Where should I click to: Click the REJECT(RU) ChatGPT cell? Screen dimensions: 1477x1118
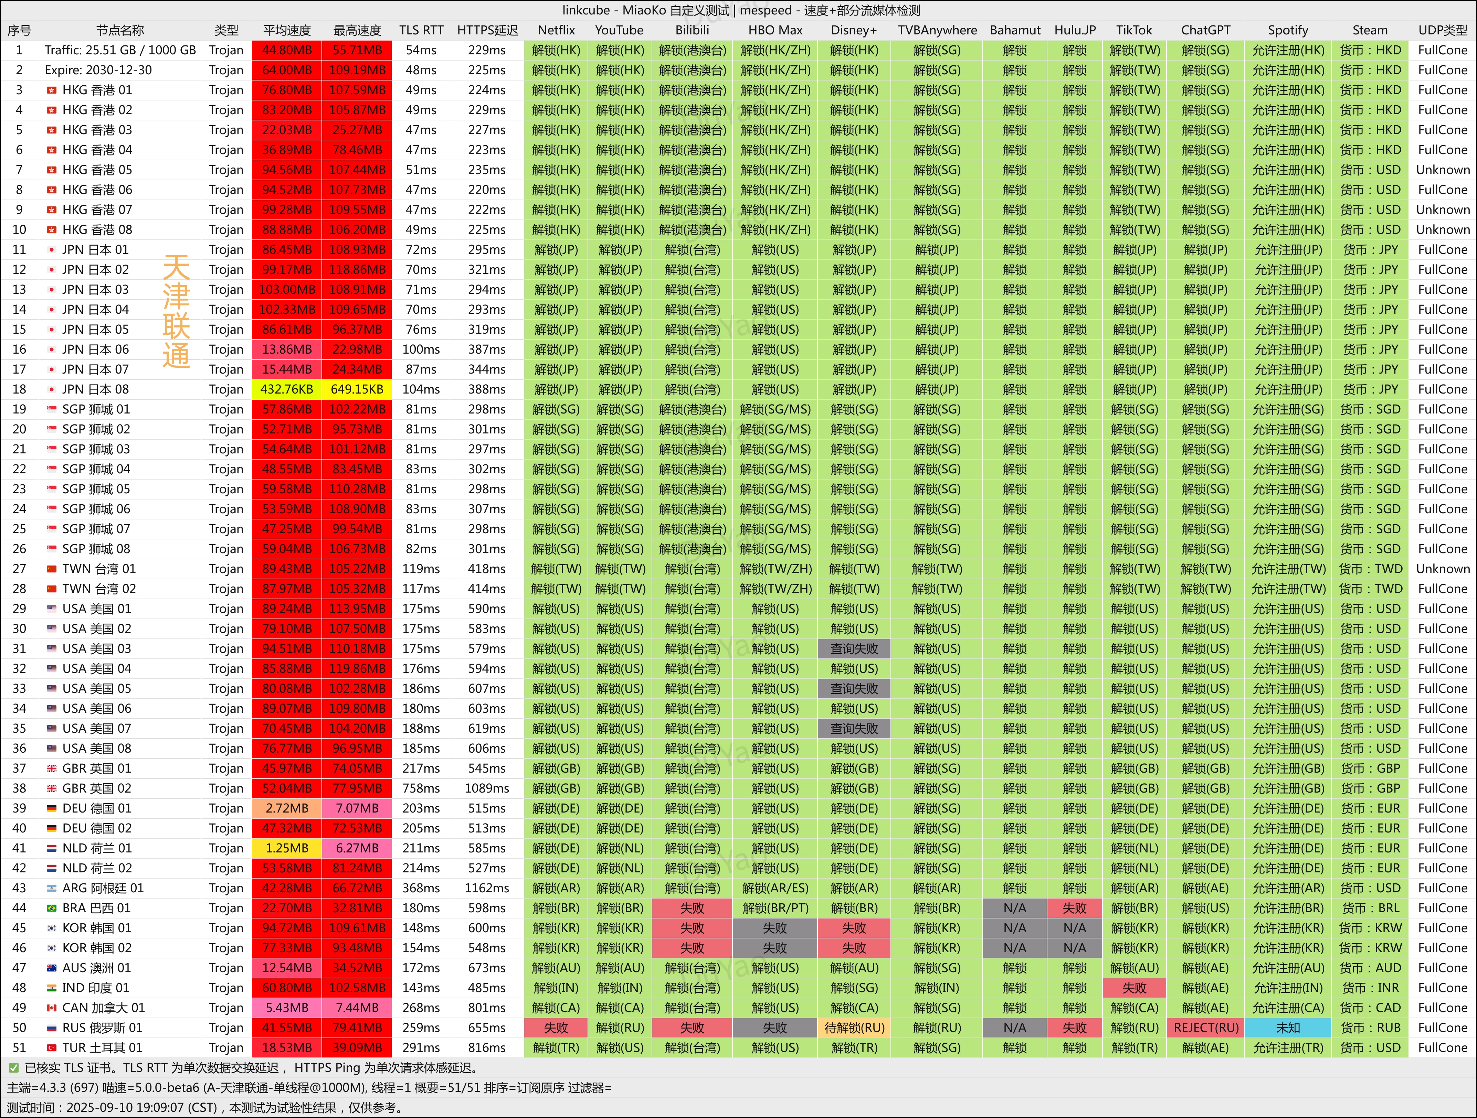(x=1205, y=1029)
